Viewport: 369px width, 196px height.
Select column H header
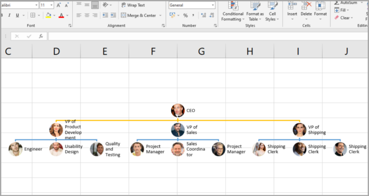click(x=250, y=51)
